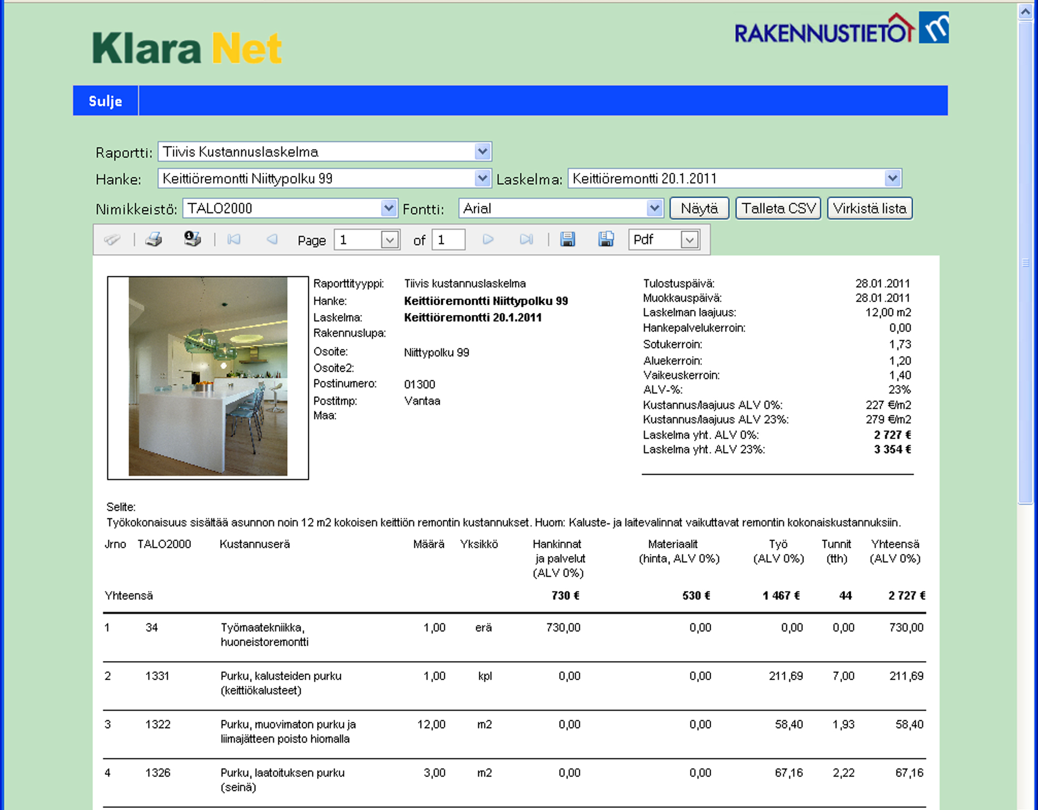
Task: Click 'Purku, muovimaton purku ja' row text
Action: (x=288, y=725)
